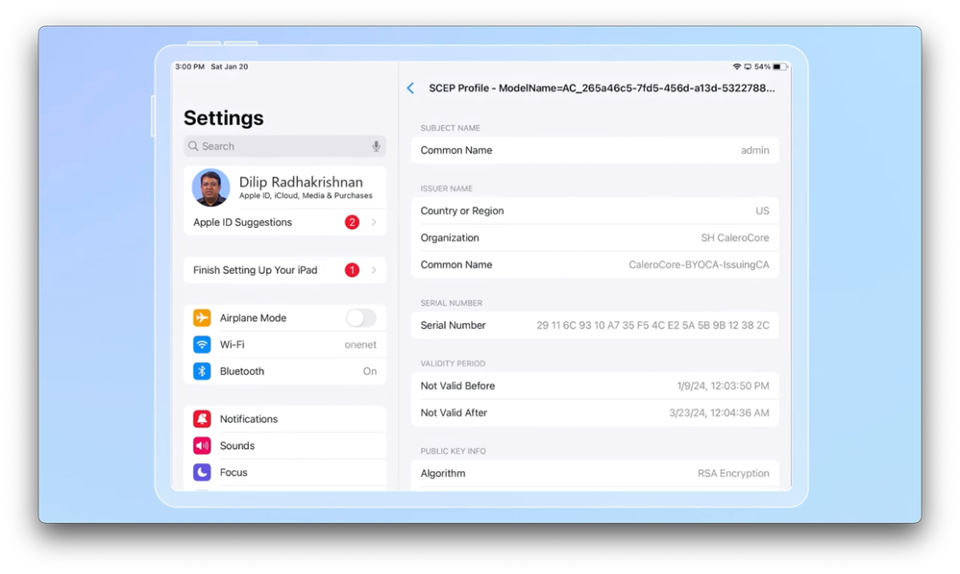
Task: Tap Apple ID Suggestions label
Action: point(242,222)
